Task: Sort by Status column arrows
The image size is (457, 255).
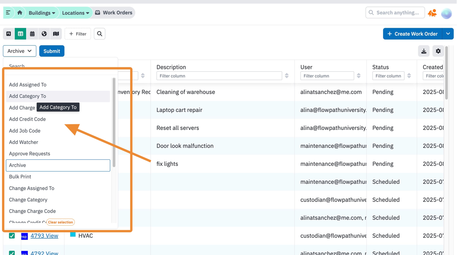Action: point(409,76)
